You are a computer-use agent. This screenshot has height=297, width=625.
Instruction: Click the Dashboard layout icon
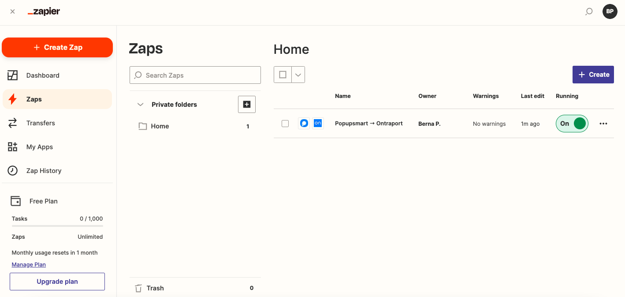click(13, 75)
